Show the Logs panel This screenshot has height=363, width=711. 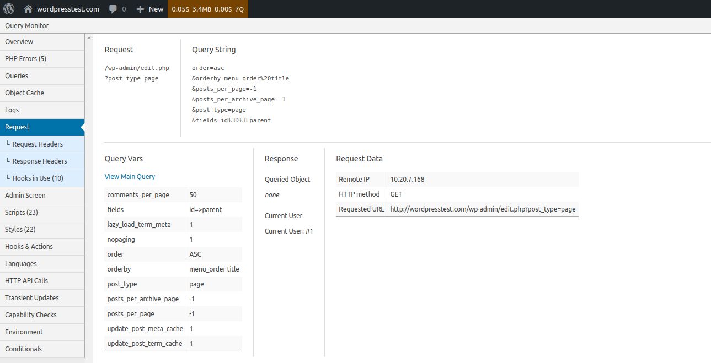12,110
